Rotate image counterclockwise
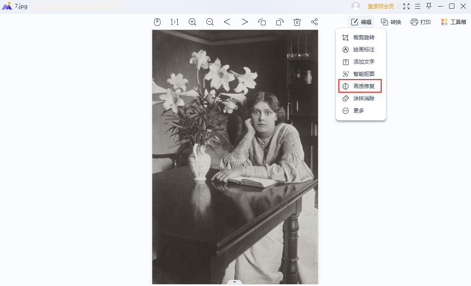This screenshot has width=471, height=286. pos(262,22)
